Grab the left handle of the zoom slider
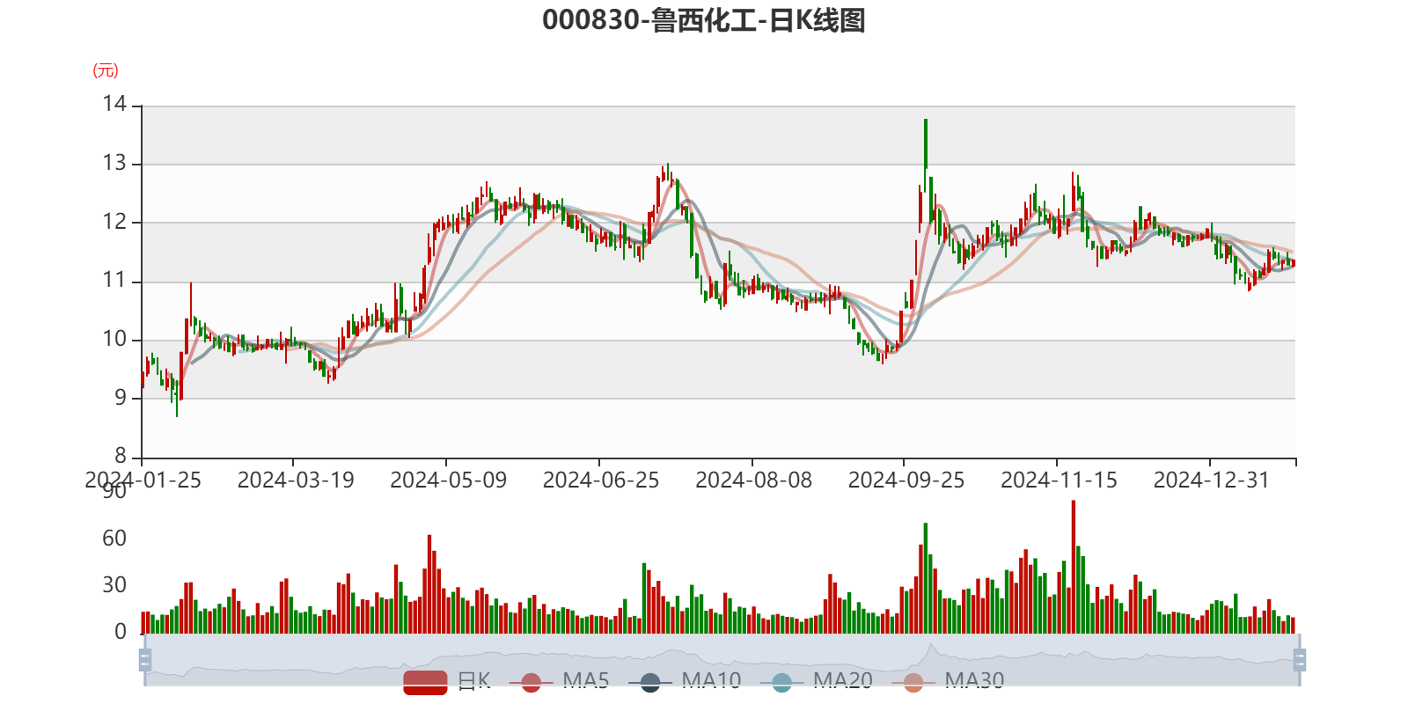 tap(145, 660)
